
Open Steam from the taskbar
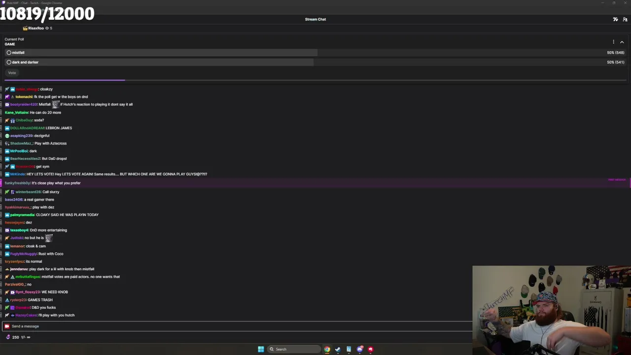click(x=338, y=349)
